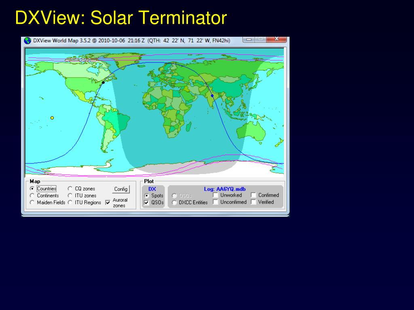The height and width of the screenshot is (310, 414).
Task: Click the DXView globe icon in title bar
Action: point(27,41)
